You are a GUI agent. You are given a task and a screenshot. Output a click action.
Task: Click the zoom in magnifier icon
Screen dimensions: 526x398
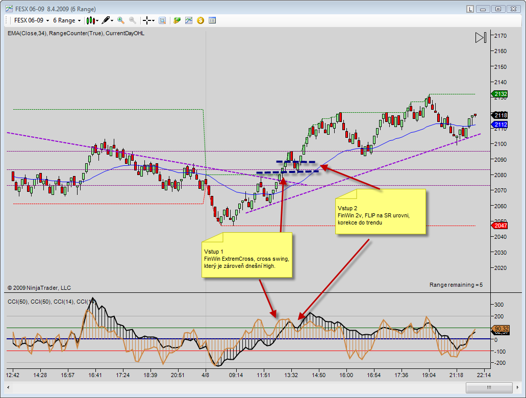pos(121,20)
